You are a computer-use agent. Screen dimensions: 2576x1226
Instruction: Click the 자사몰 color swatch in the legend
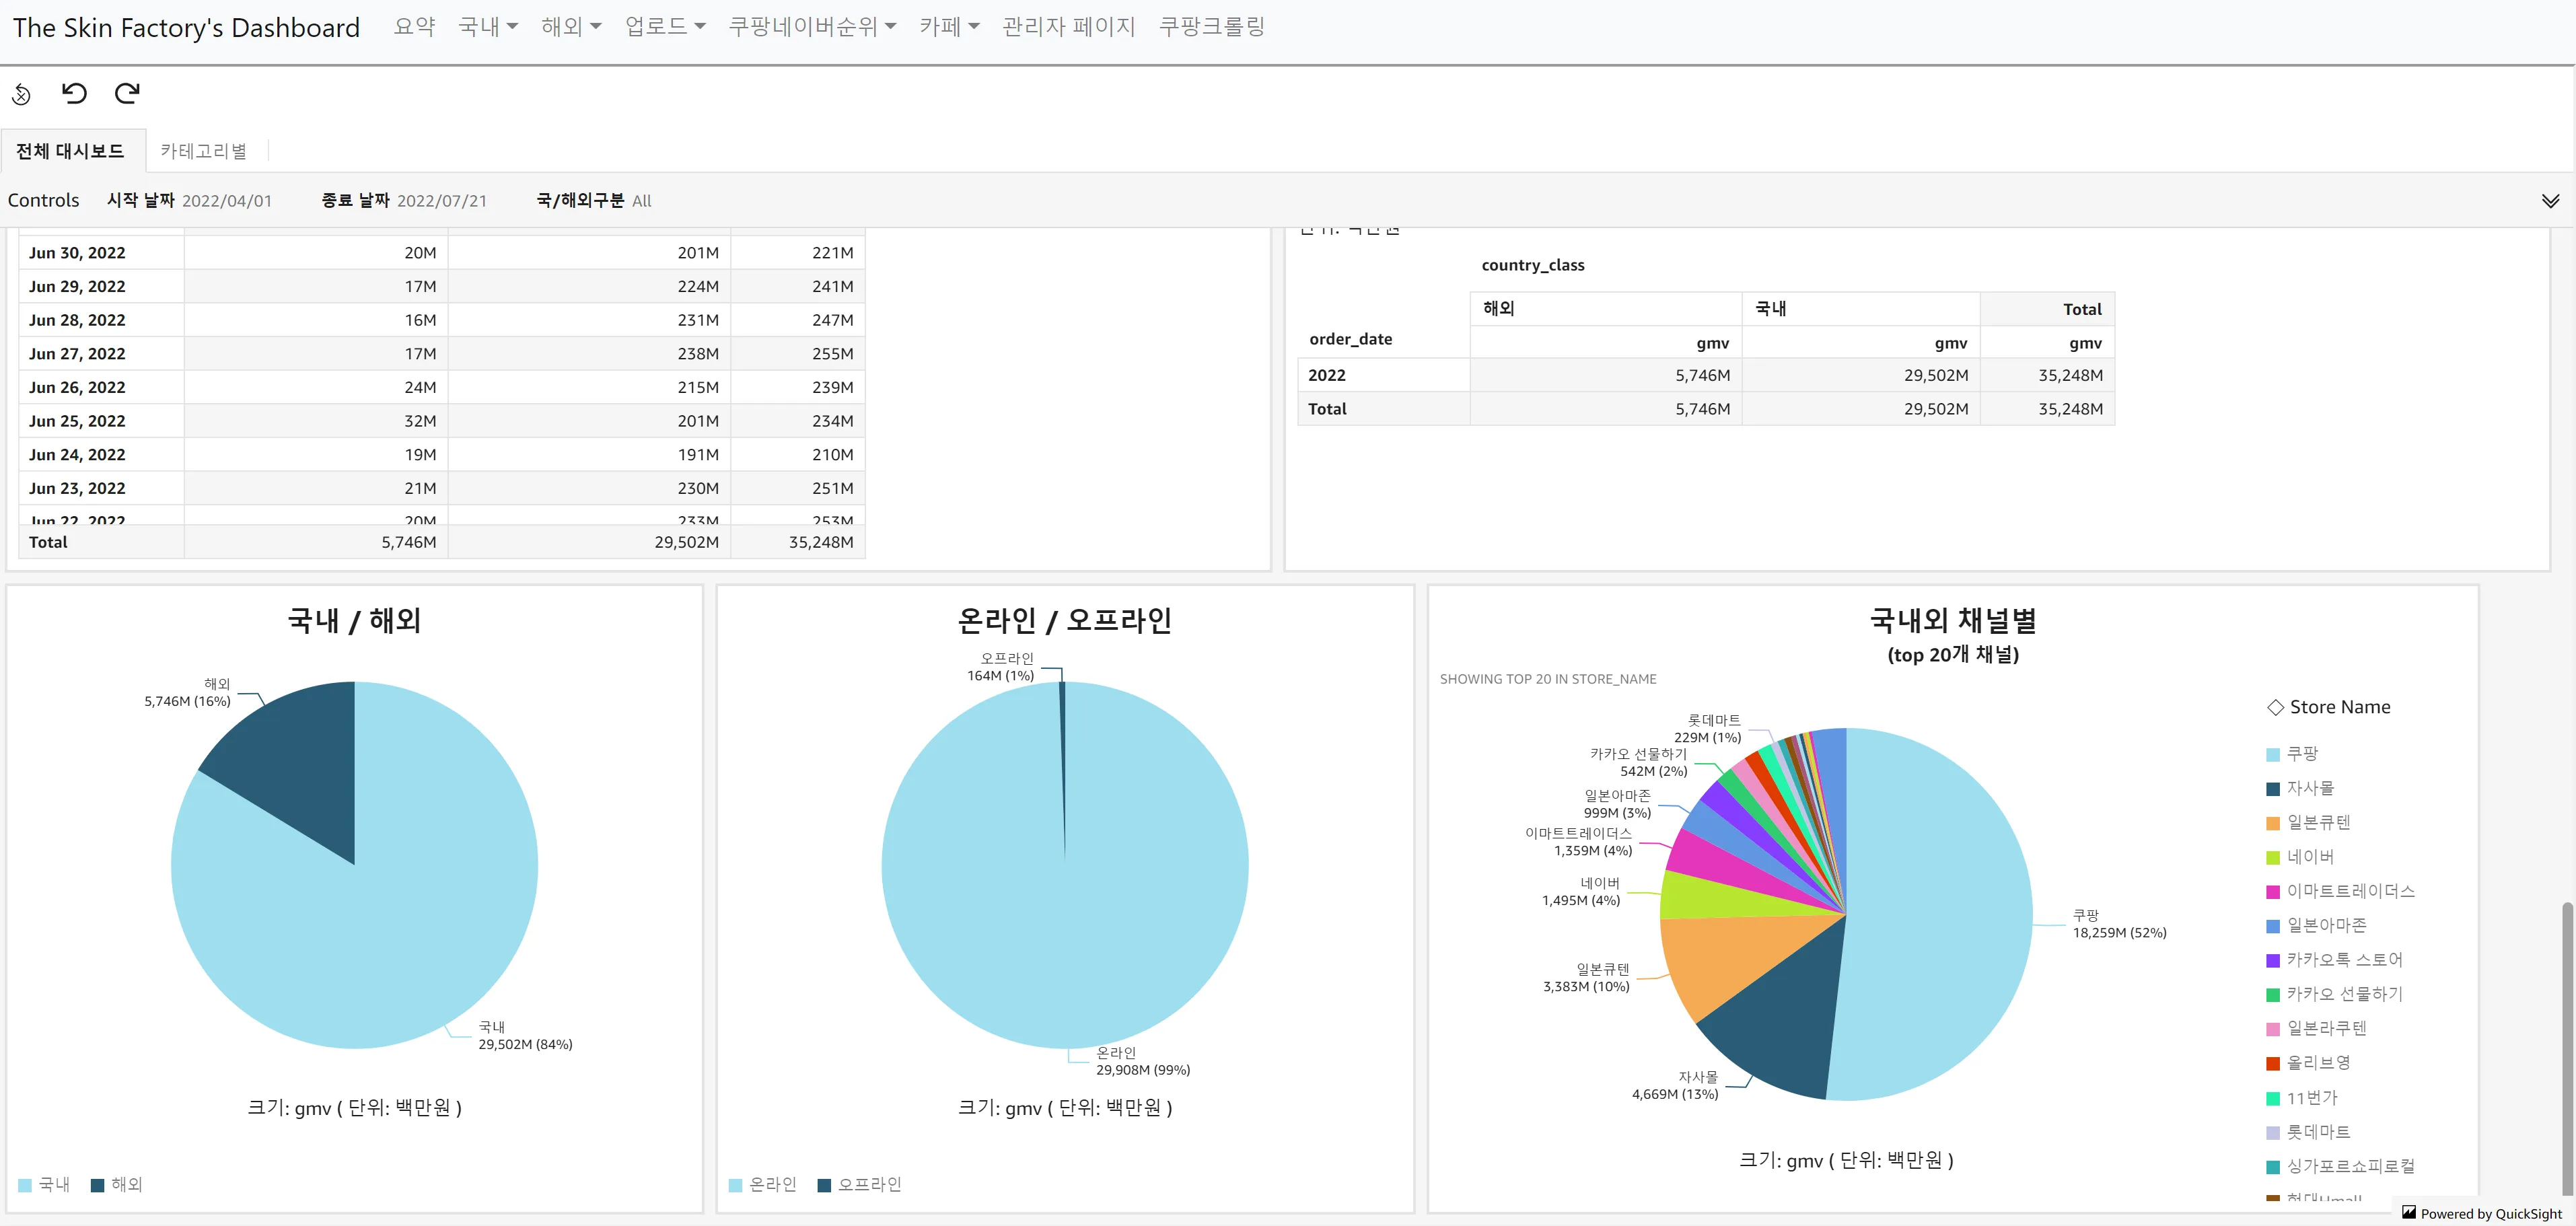(x=2273, y=789)
